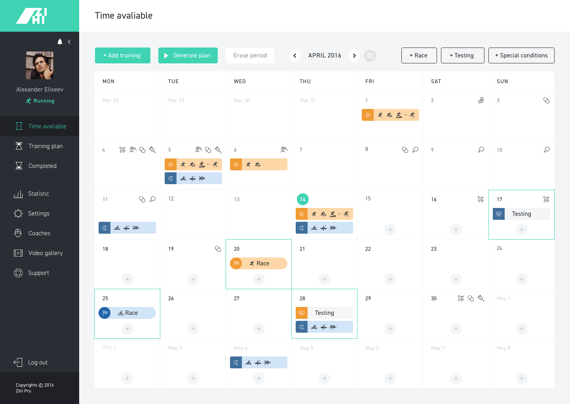Open the Special conditions button

tap(521, 55)
